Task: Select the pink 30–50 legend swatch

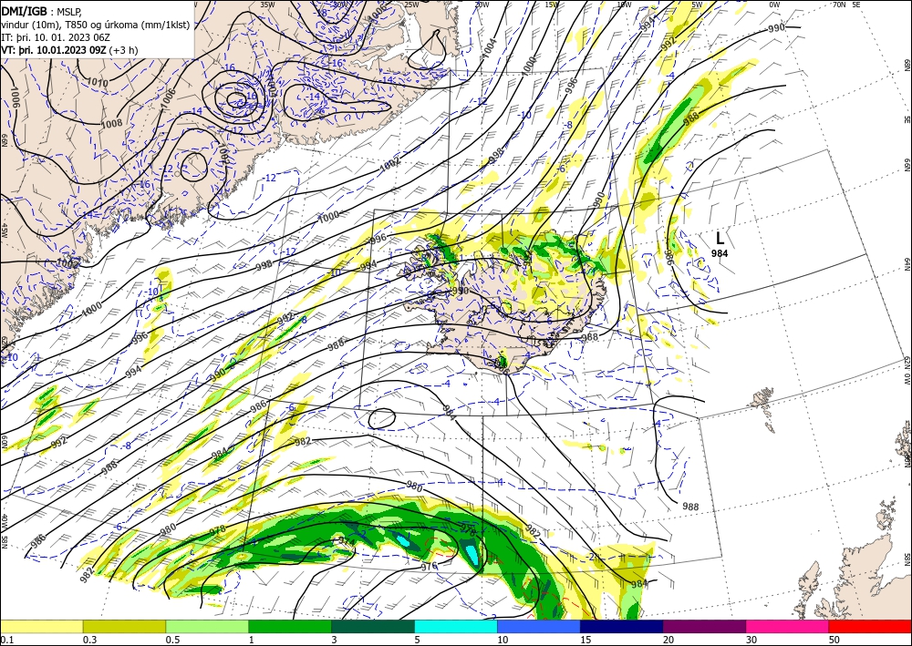Action: coord(788,626)
